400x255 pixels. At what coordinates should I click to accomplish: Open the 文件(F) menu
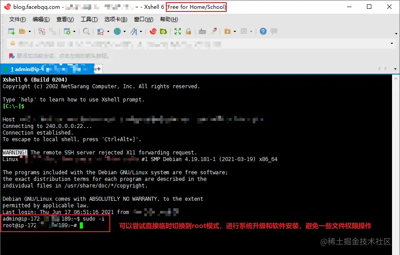17,19
